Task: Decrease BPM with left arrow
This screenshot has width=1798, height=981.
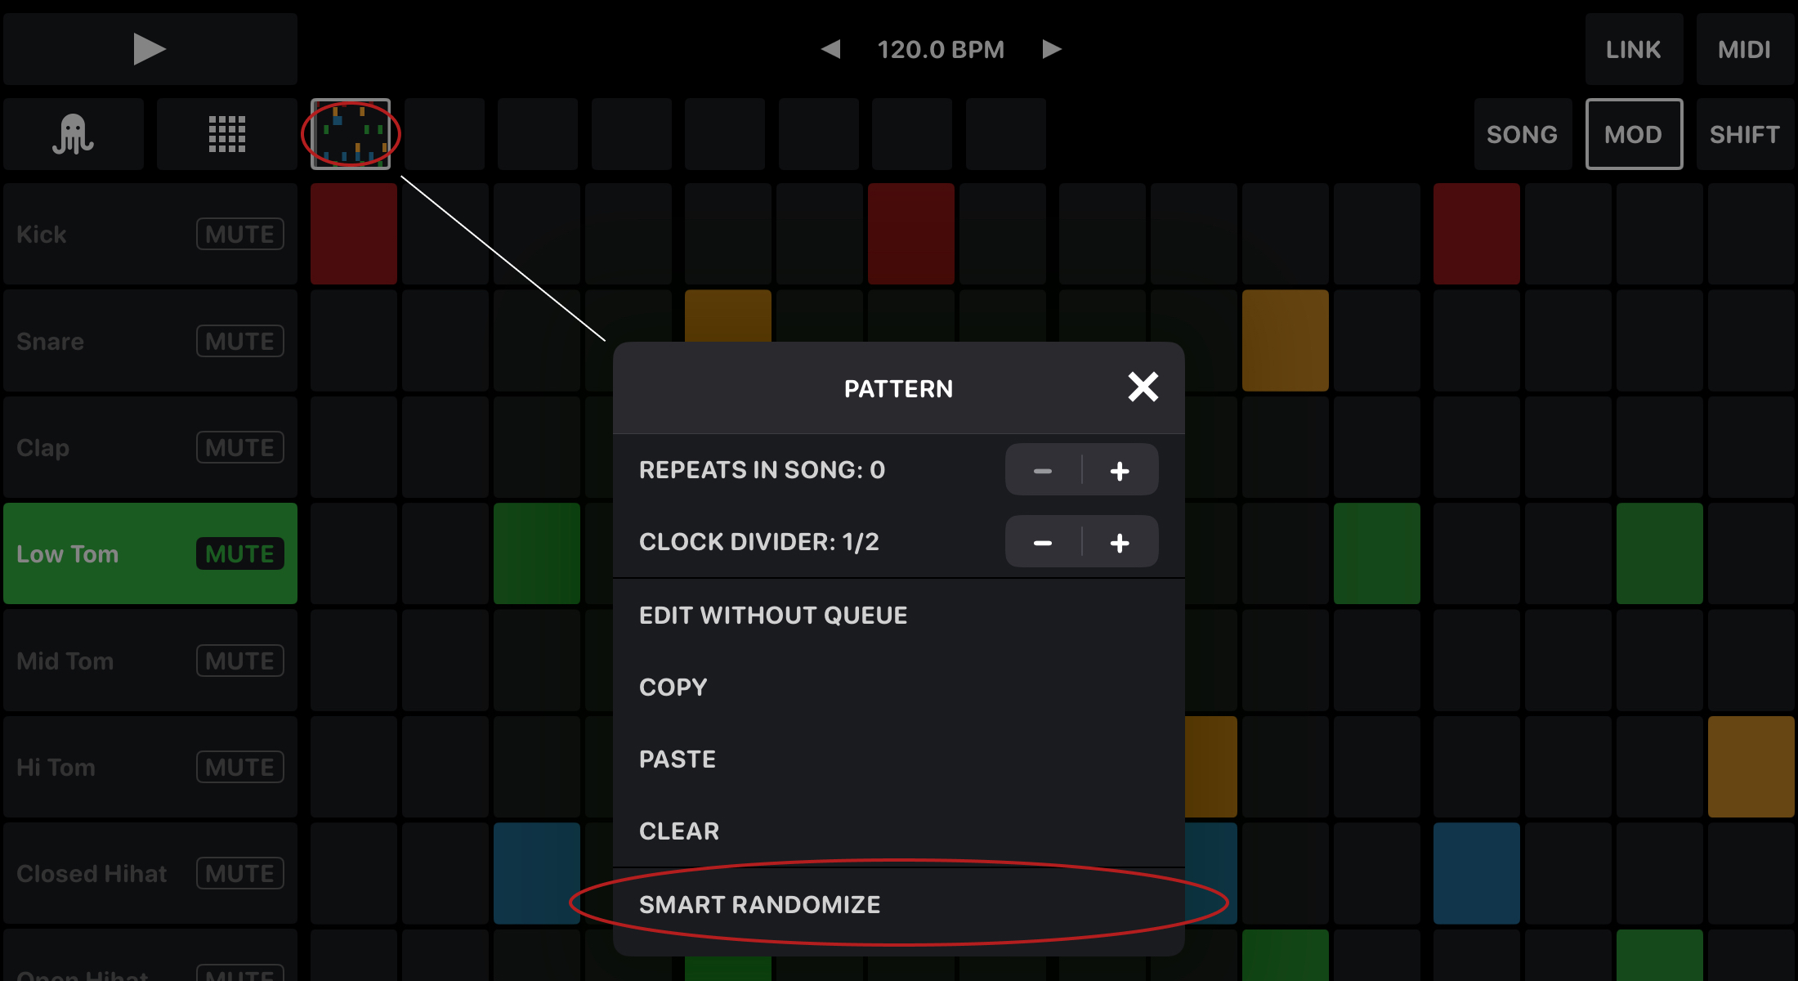Action: (830, 49)
